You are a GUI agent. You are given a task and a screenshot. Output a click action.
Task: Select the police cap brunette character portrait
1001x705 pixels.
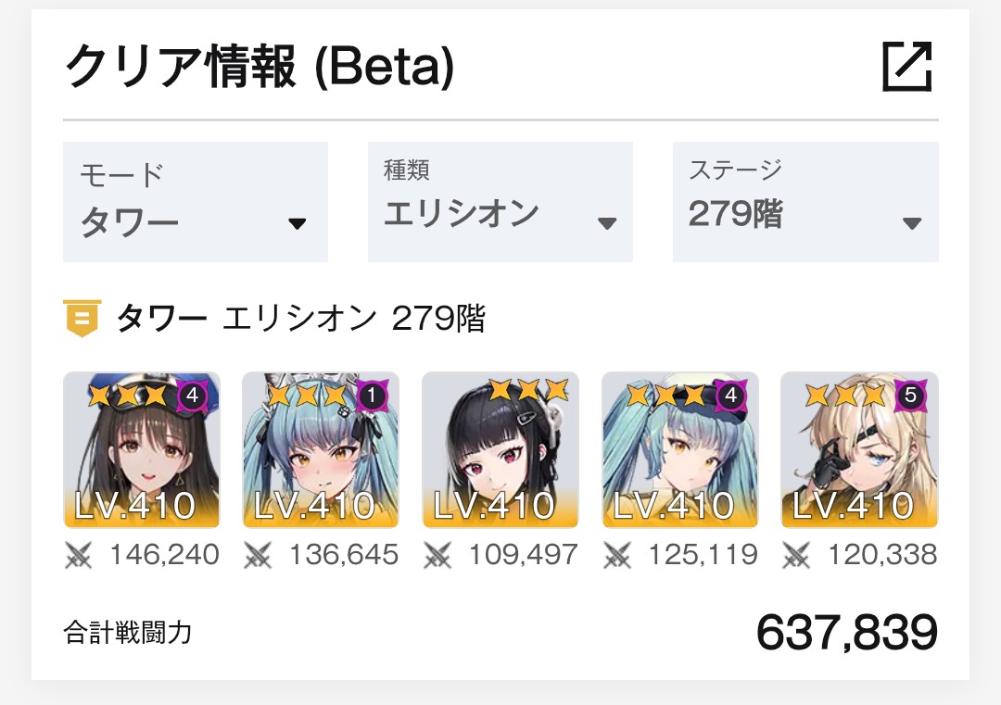pyautogui.click(x=142, y=450)
